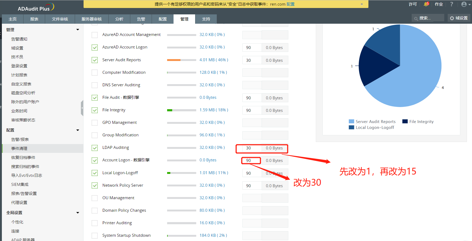Click the File Integrity usage bar
Viewport: 472px width, 241px height.
coord(182,110)
